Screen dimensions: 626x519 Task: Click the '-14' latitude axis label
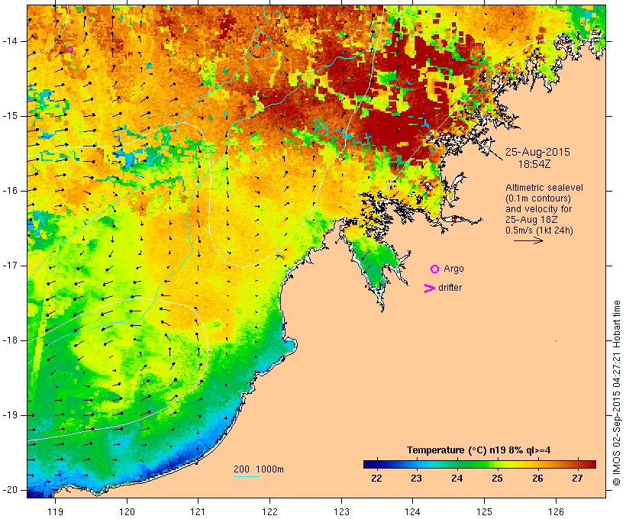pos(9,41)
